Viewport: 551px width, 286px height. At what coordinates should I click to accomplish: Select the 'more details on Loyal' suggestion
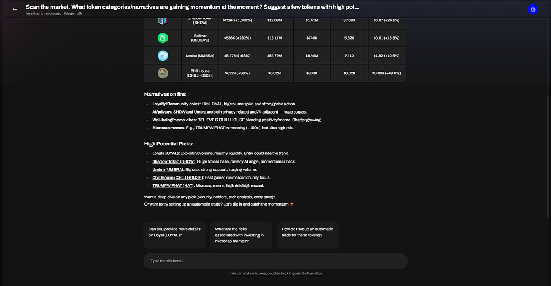point(175,232)
